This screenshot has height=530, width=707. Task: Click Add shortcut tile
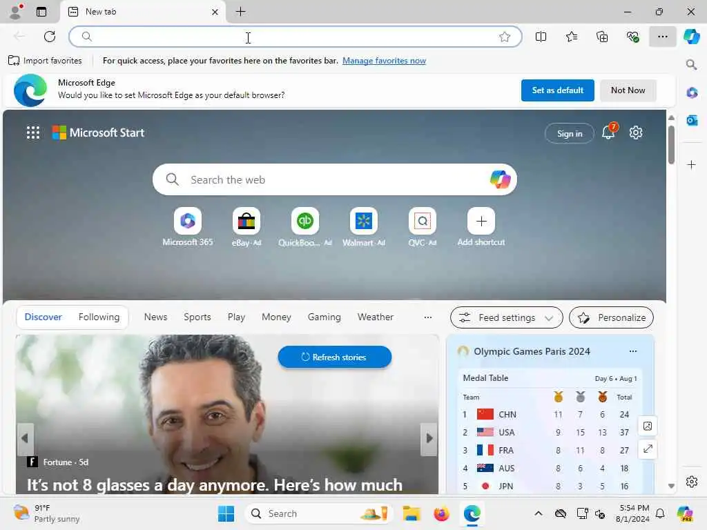(481, 227)
